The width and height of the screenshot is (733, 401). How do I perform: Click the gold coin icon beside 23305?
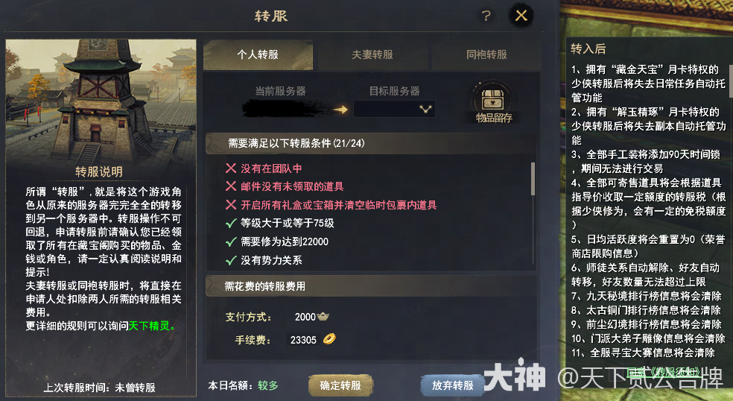(329, 338)
